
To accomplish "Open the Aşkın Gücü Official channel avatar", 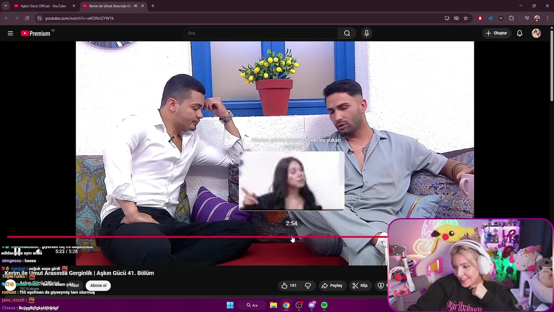I will (x=10, y=285).
